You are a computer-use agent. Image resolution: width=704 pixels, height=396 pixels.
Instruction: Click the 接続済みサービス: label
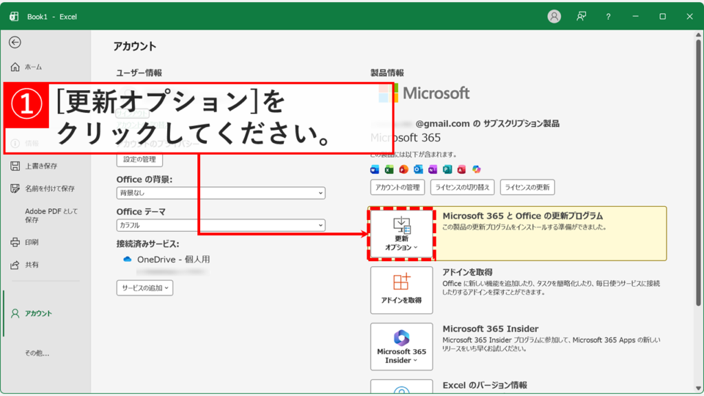(148, 244)
